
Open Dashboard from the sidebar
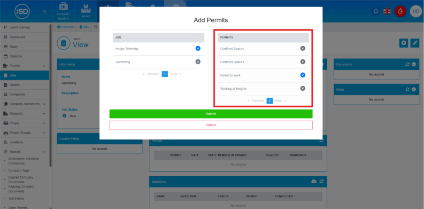point(17,37)
